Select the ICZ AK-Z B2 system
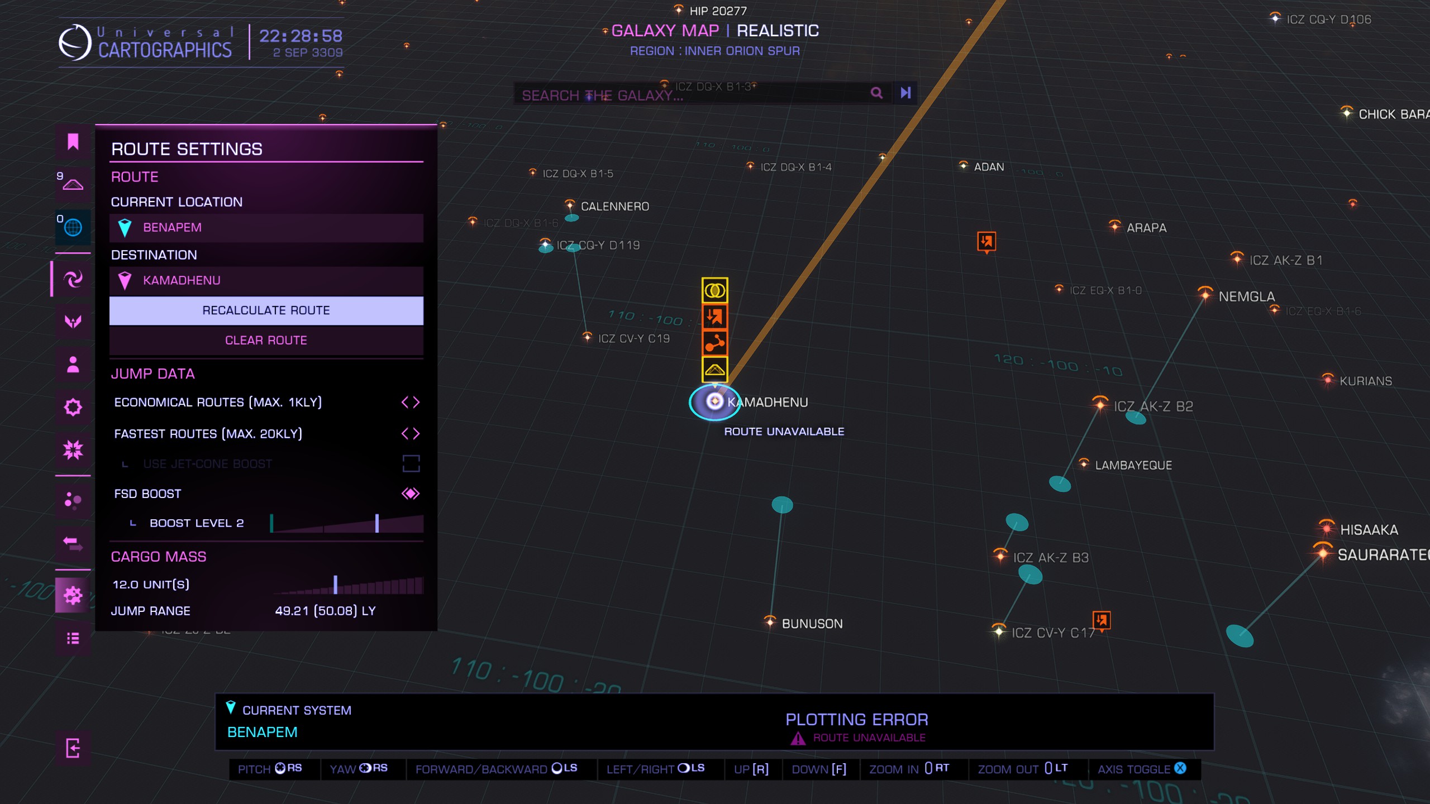This screenshot has width=1430, height=804. tap(1100, 404)
